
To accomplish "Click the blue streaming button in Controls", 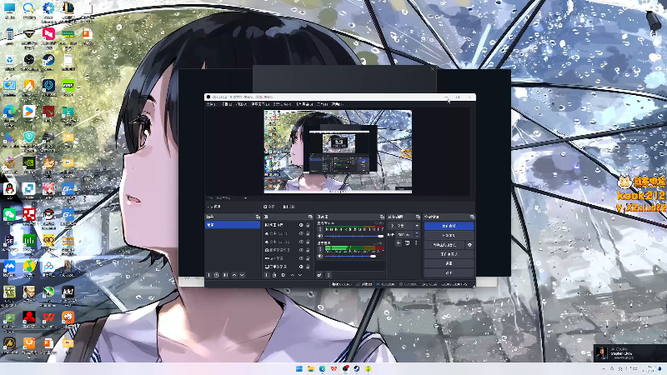I will (x=449, y=226).
